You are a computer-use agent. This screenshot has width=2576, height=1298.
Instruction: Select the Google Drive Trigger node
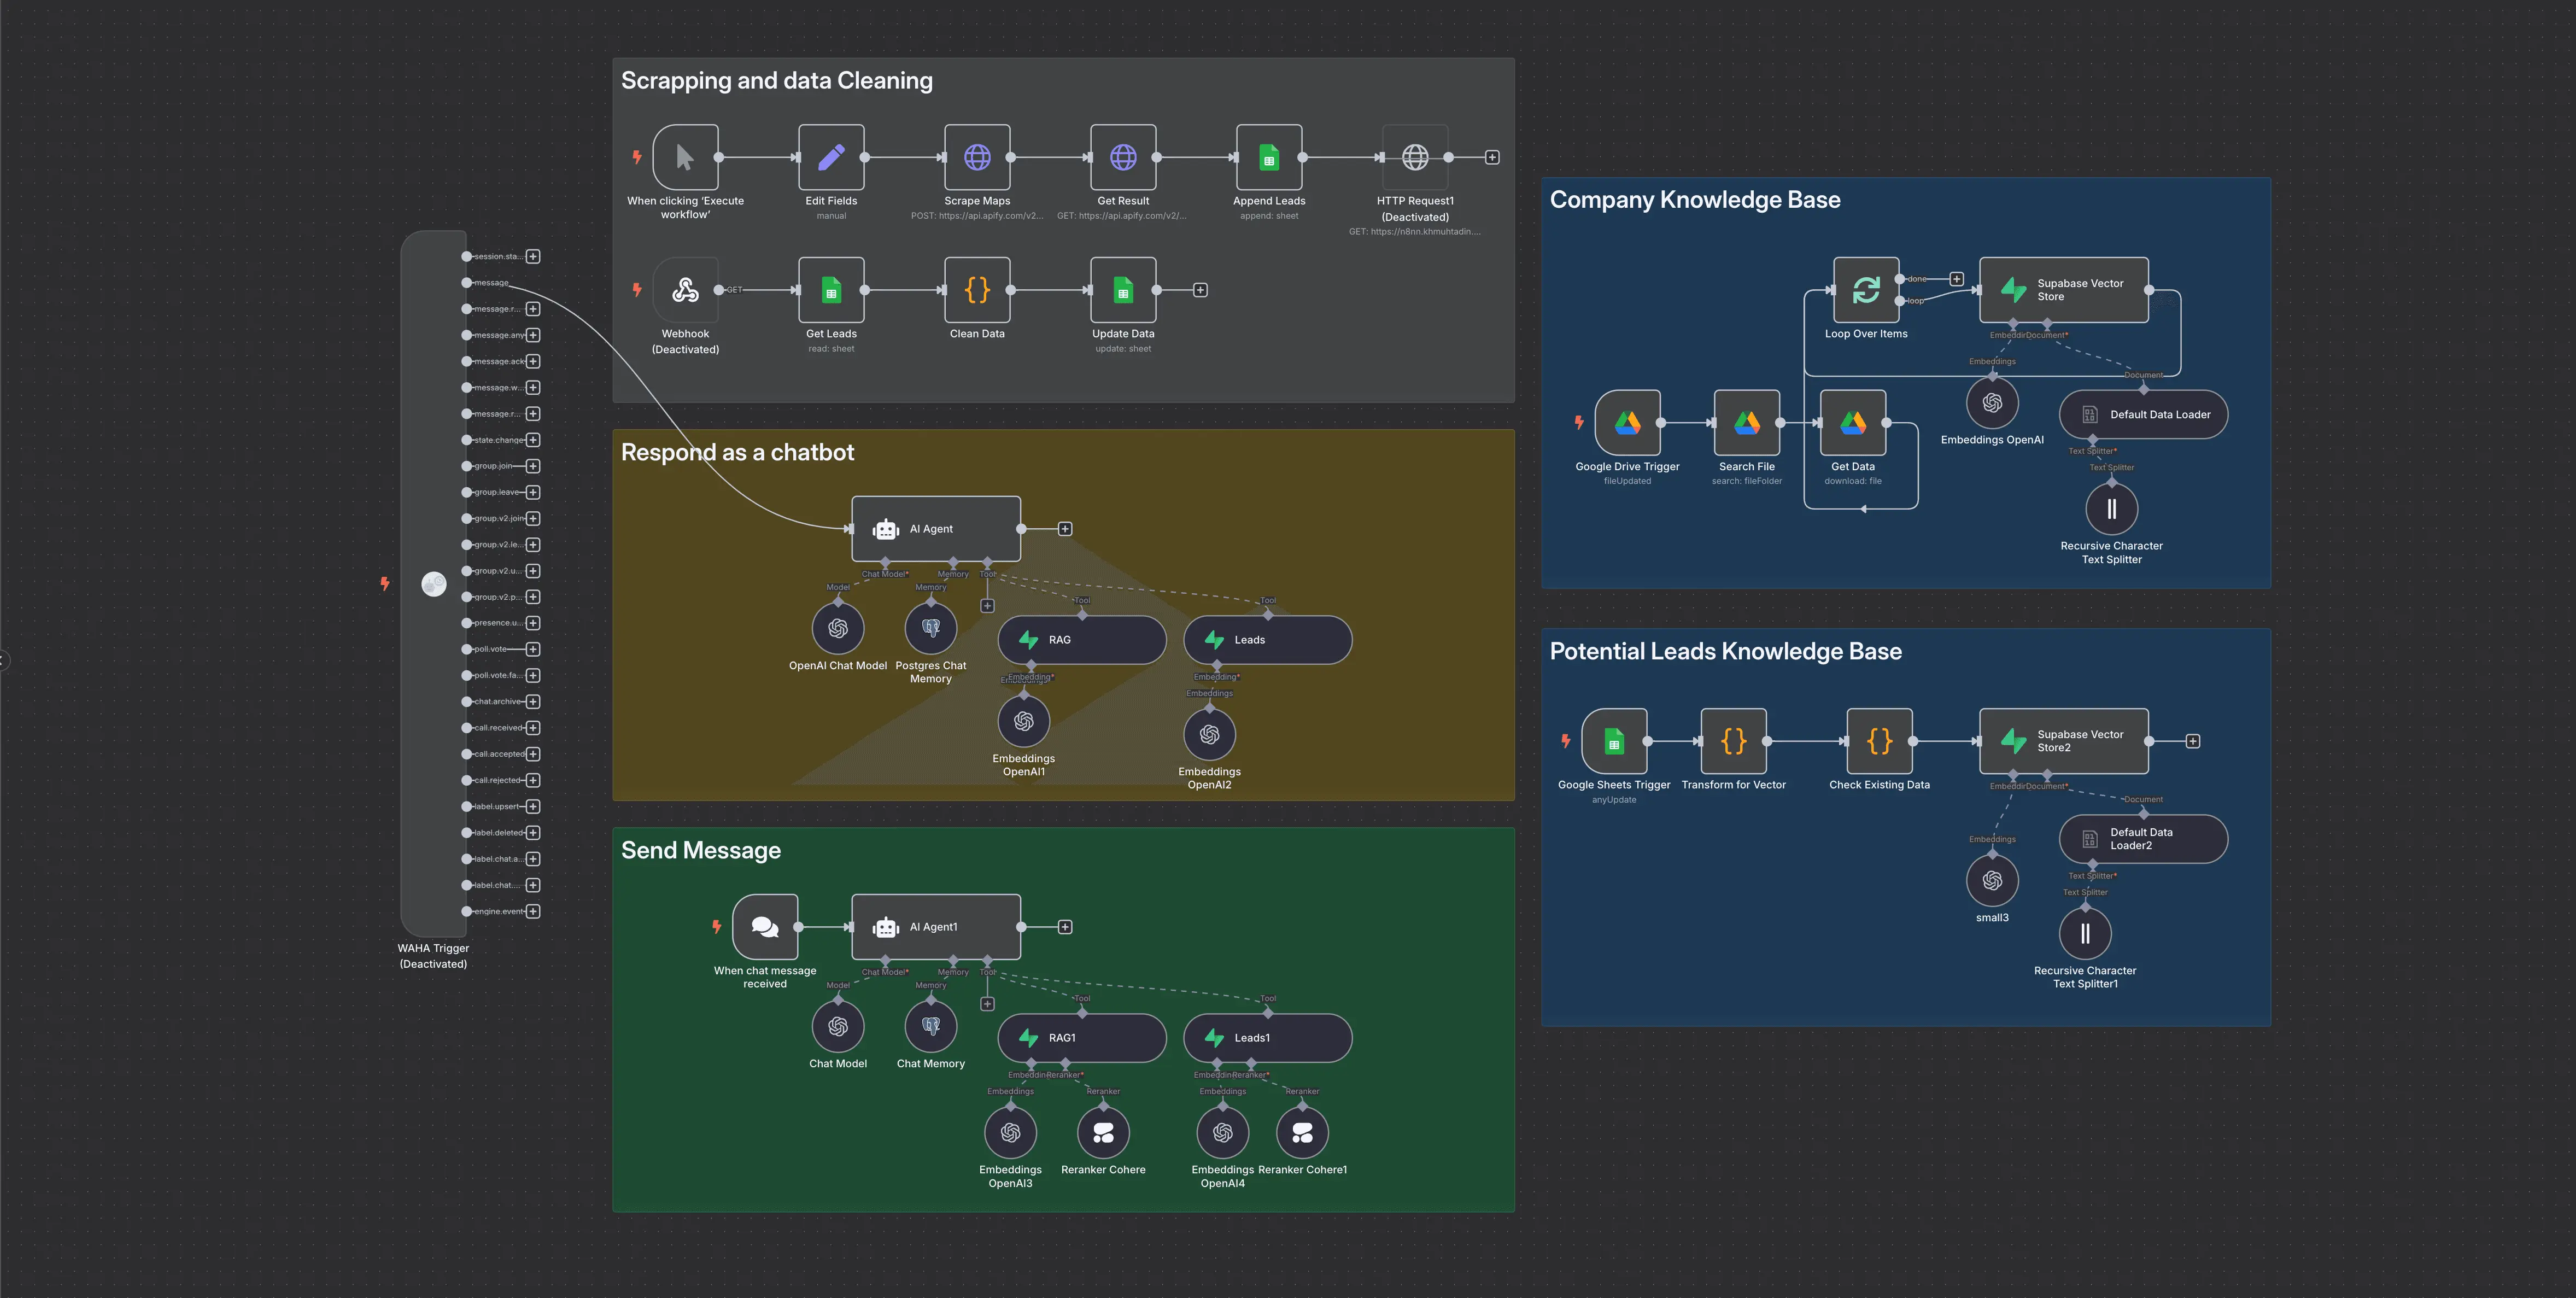click(x=1627, y=423)
